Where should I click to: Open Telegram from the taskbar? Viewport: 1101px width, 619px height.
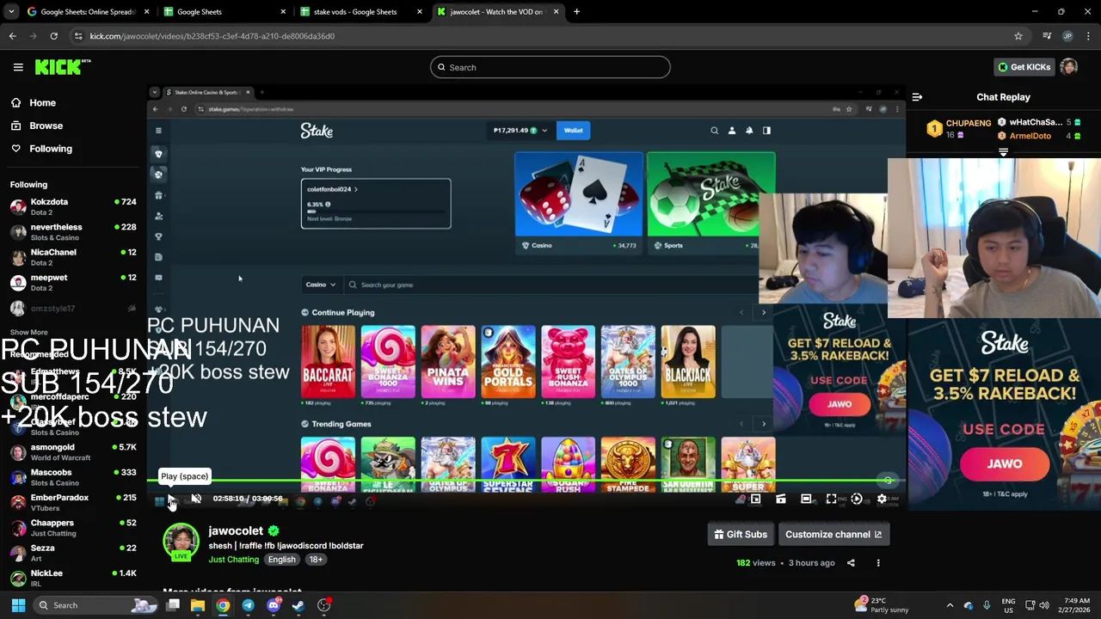pos(248,605)
